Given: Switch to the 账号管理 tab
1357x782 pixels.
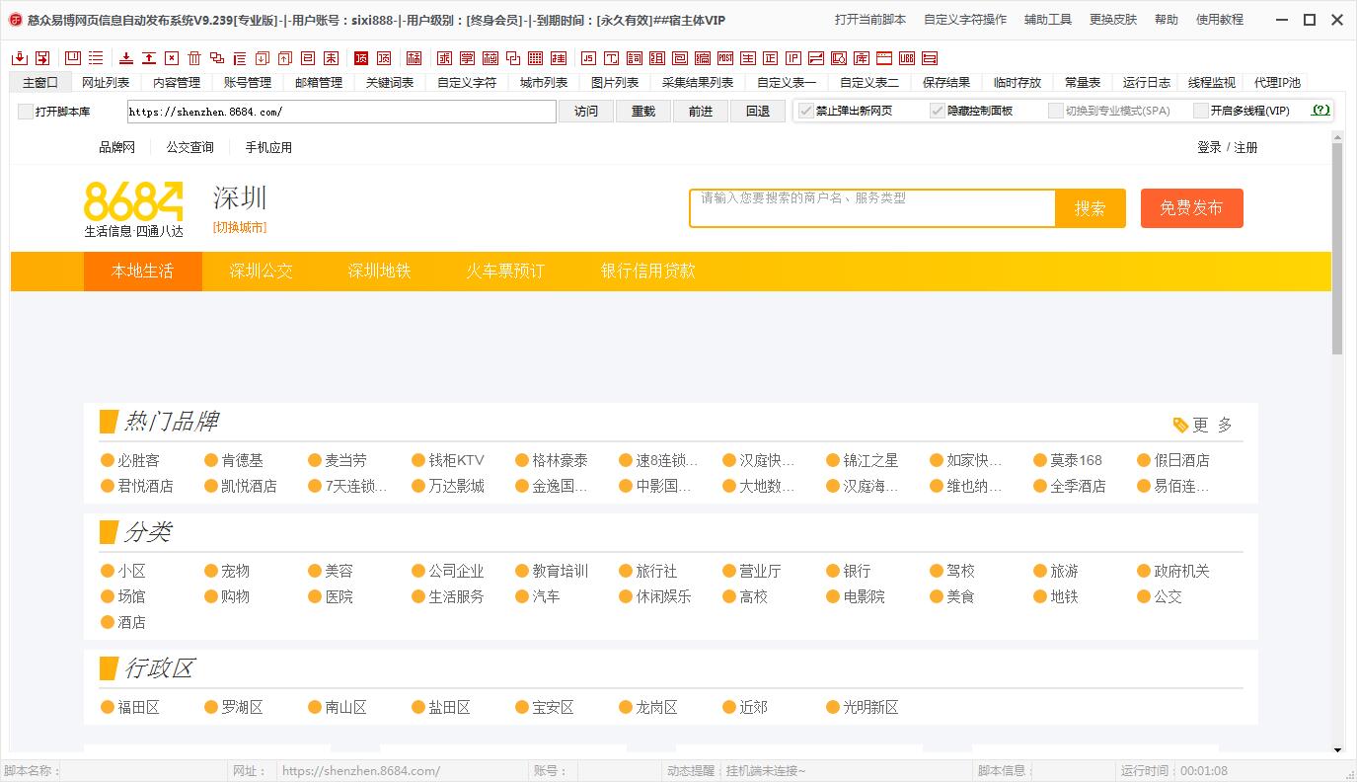Looking at the screenshot, I should click(248, 83).
